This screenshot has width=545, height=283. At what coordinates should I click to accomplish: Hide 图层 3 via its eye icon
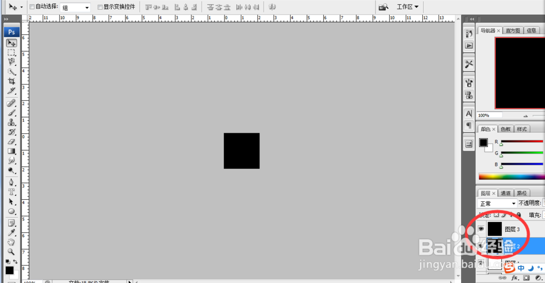(x=481, y=229)
